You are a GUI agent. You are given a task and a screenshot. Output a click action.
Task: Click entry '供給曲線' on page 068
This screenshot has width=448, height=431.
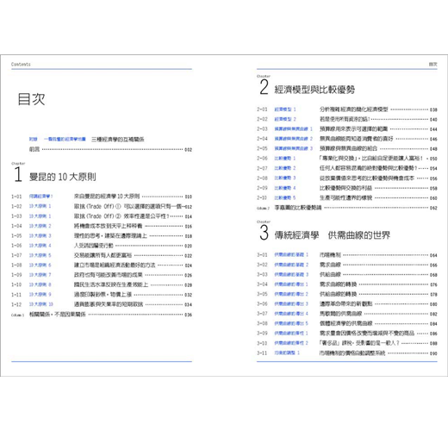330,274
